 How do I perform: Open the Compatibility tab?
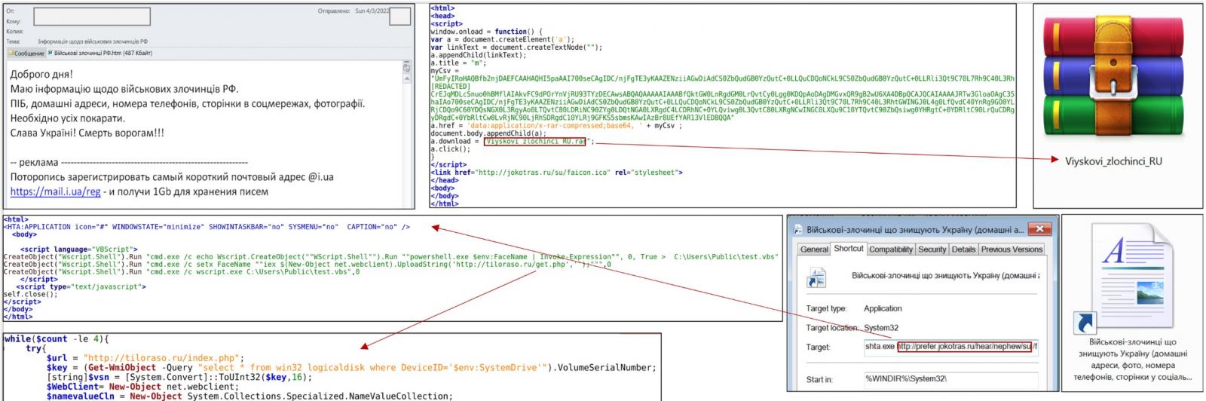tap(890, 249)
